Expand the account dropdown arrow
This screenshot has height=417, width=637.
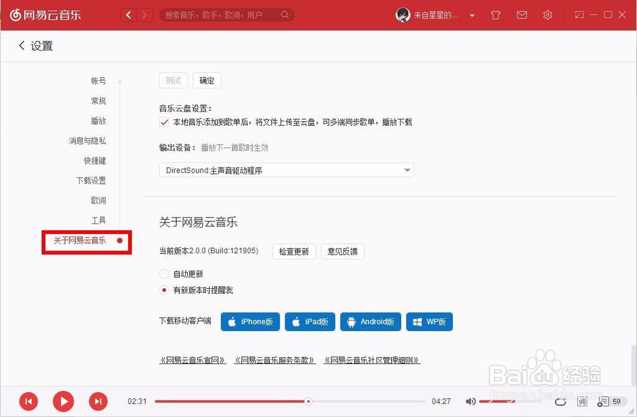[x=472, y=15]
